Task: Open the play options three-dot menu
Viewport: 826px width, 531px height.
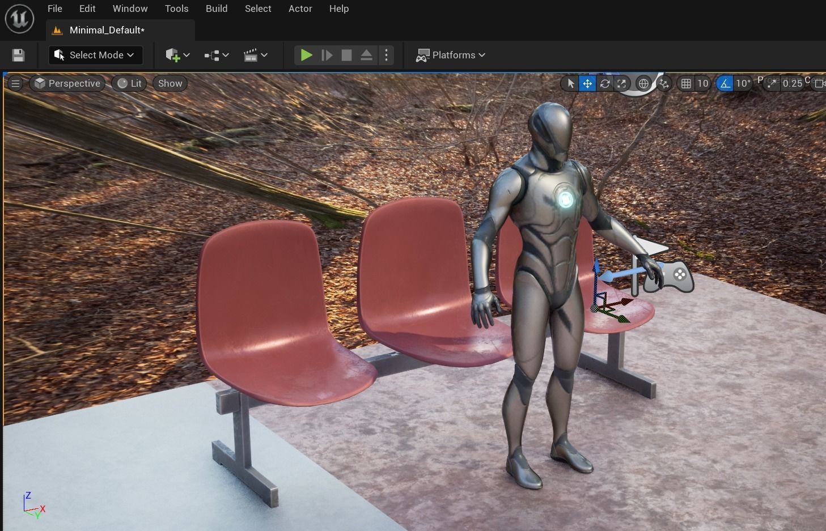Action: (386, 55)
